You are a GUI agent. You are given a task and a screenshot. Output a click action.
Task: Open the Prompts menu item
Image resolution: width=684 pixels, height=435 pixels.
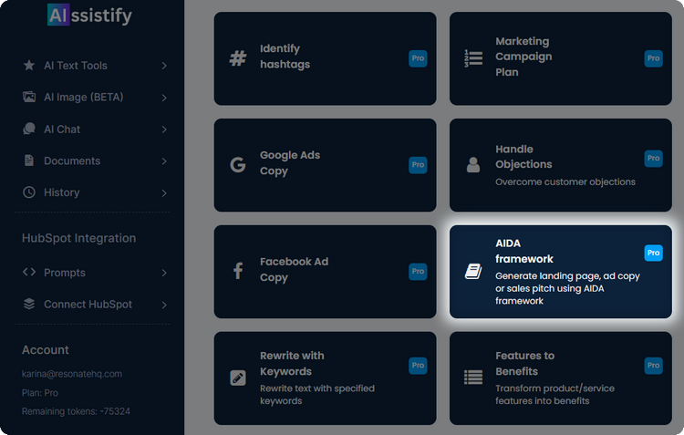[64, 273]
